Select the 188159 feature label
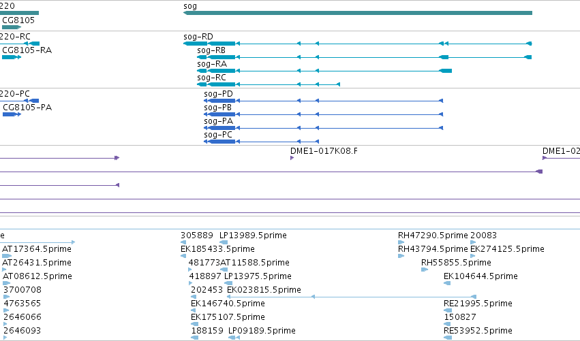Viewport: 580px width, 341px height. [207, 331]
